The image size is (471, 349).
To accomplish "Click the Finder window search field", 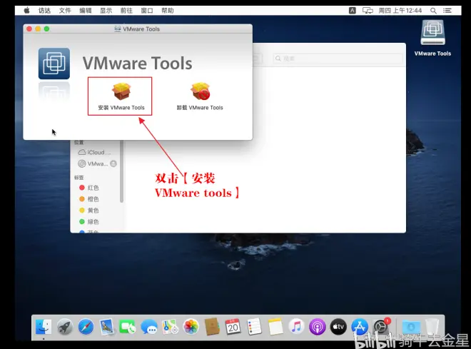I will click(x=338, y=59).
